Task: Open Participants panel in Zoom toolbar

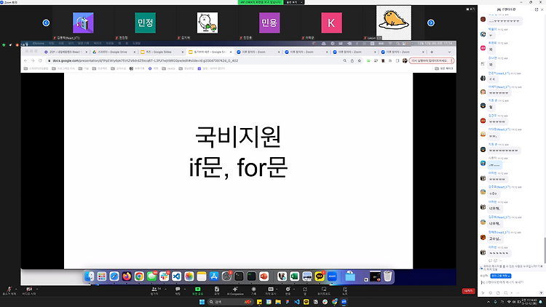Action: coord(154,290)
